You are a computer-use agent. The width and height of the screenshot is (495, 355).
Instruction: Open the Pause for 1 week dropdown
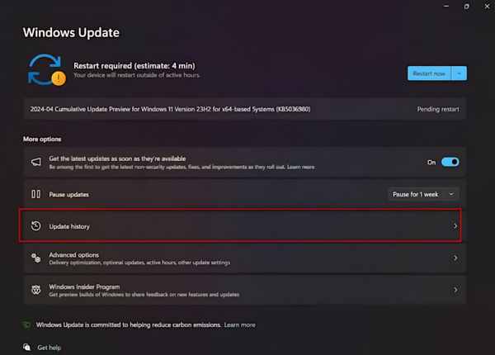point(423,194)
